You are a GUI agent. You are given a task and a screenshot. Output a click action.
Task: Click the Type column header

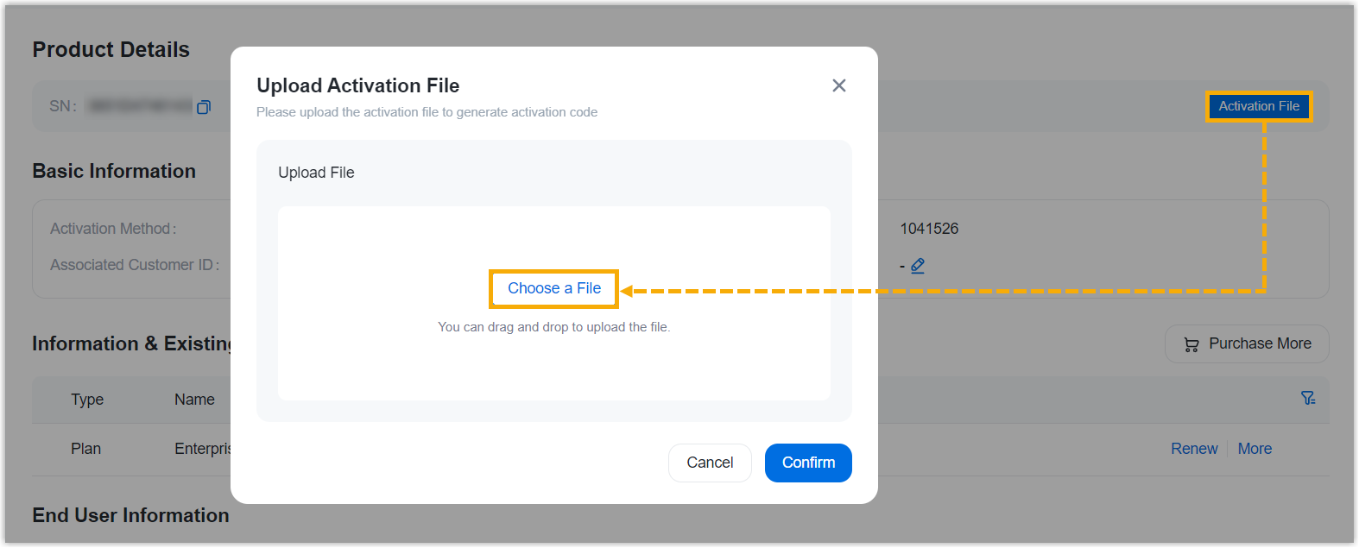click(x=87, y=400)
